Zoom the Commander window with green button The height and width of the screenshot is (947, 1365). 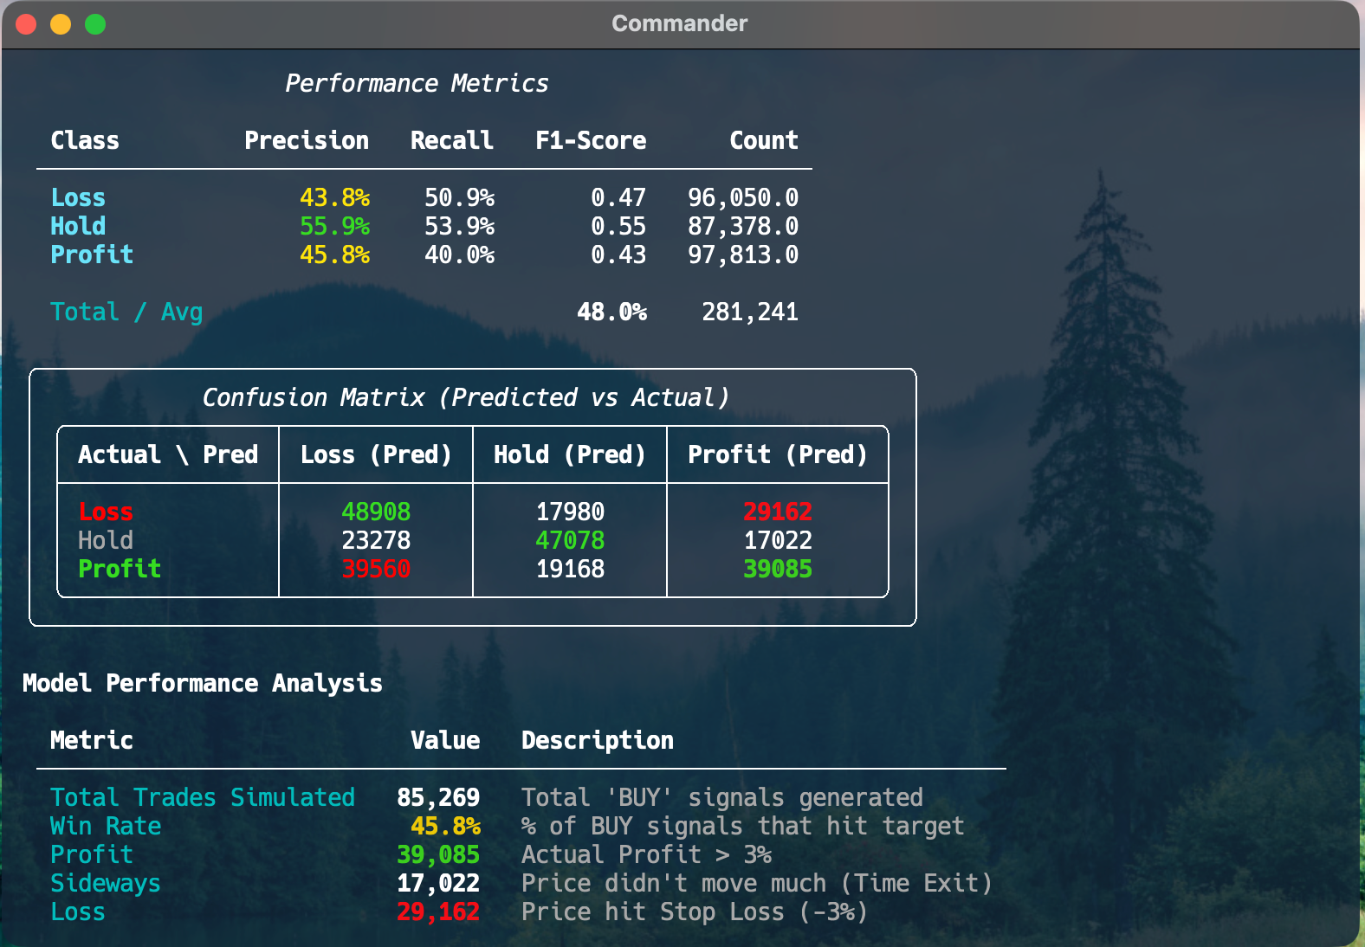pyautogui.click(x=95, y=24)
